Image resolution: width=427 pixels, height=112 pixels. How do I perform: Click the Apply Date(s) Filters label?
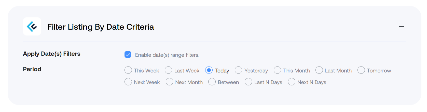pos(52,54)
